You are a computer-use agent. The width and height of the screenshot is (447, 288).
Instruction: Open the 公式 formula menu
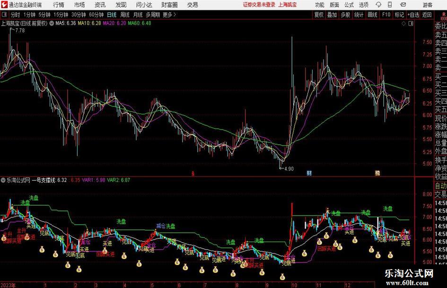[x=349, y=5]
